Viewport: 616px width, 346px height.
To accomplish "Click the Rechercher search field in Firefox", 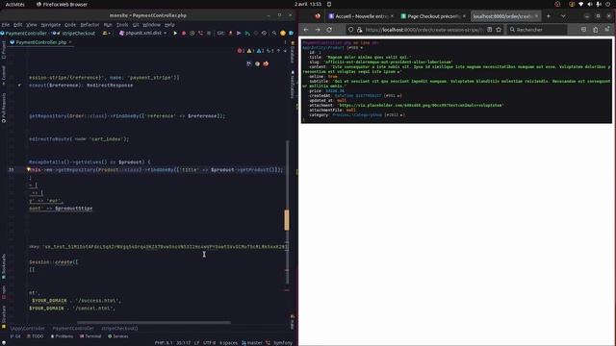I will [x=538, y=30].
